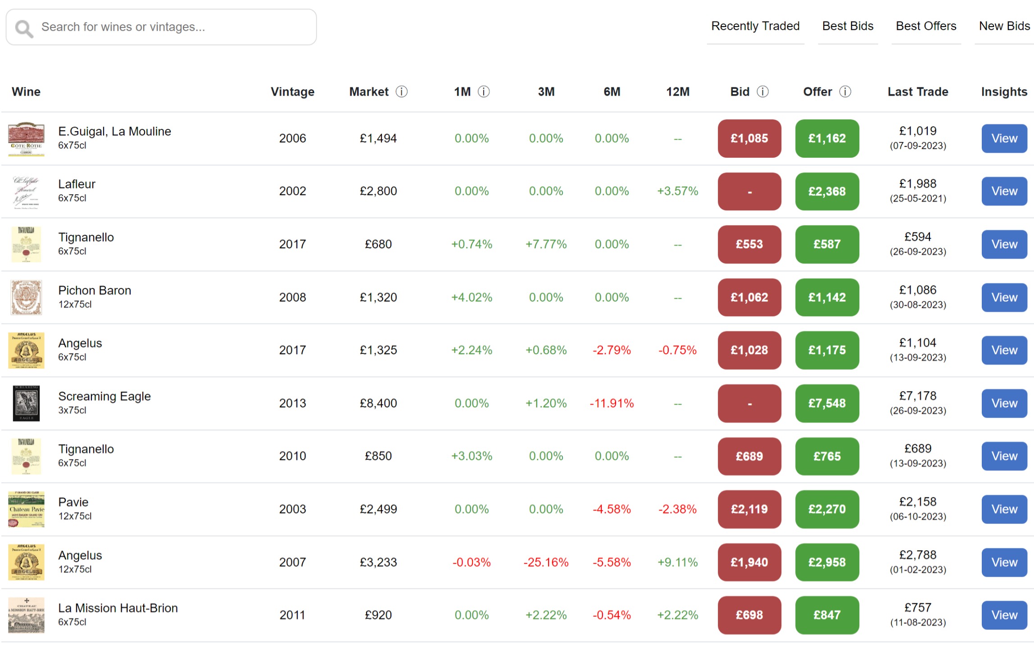Image resolution: width=1034 pixels, height=647 pixels.
Task: View insights for La Mission Haut-Brion
Action: tap(1004, 615)
